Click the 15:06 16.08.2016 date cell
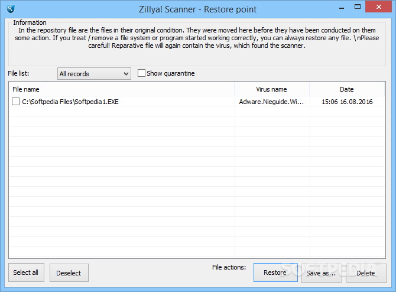 347,102
